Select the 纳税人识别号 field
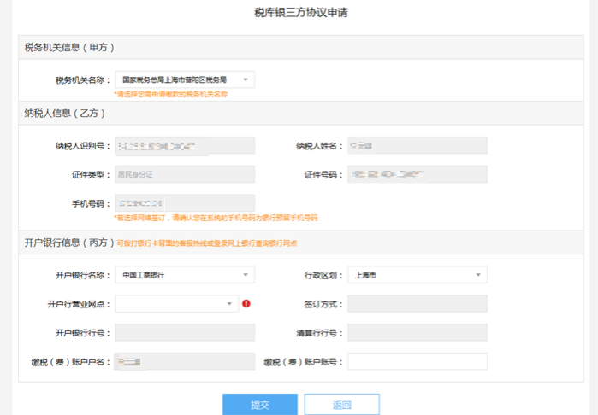 tap(185, 146)
